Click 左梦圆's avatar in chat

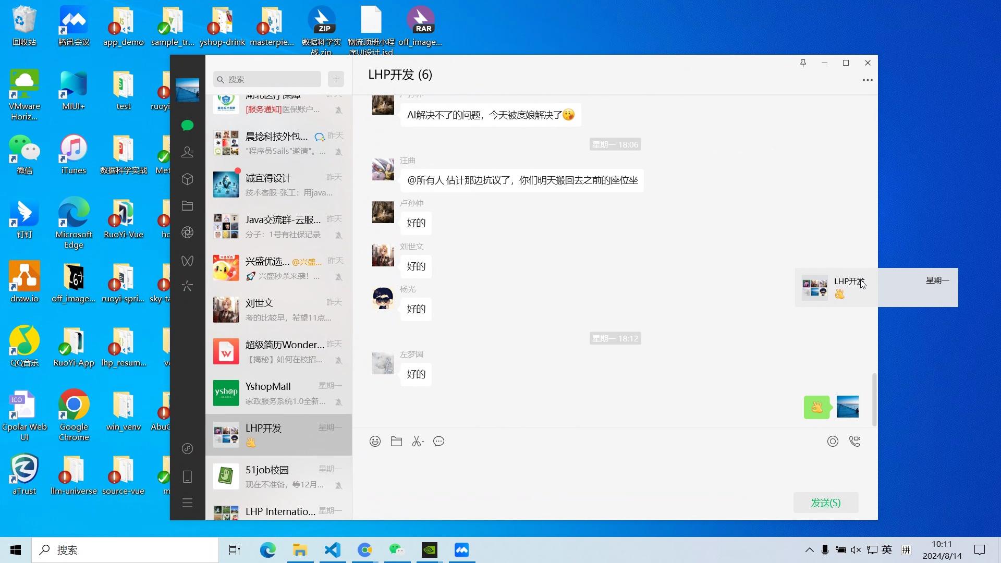click(x=383, y=363)
